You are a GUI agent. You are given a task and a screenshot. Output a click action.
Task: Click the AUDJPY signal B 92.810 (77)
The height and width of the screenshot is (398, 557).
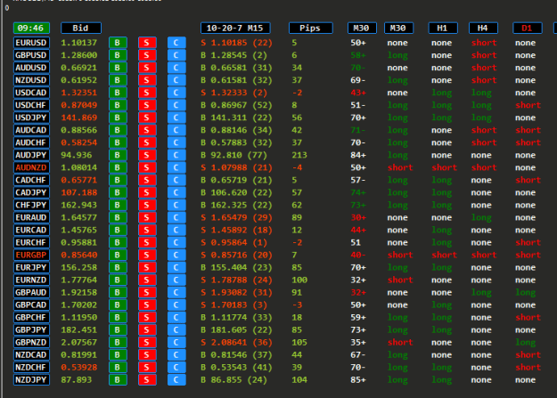coord(233,155)
